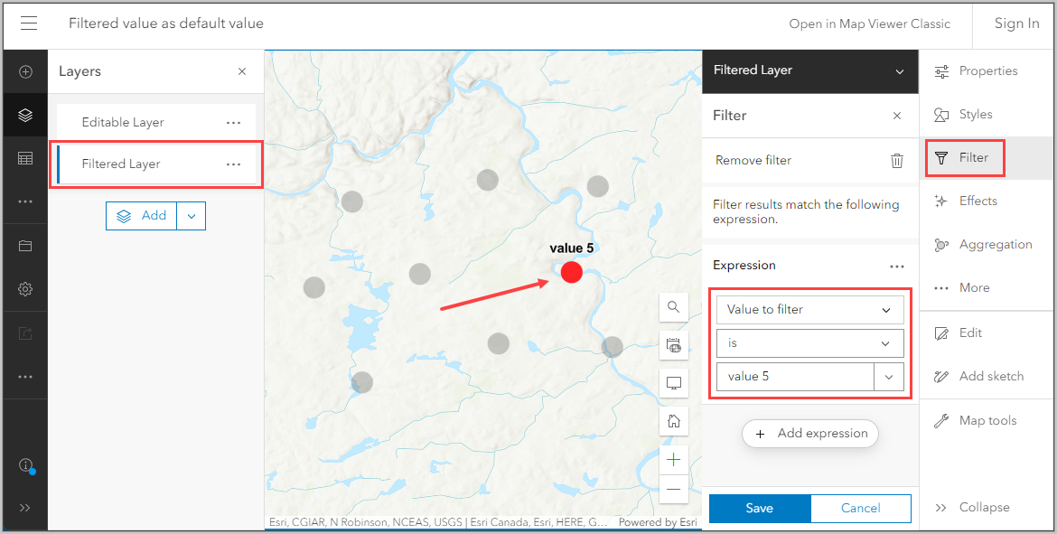Expand the Expression options ellipsis
This screenshot has width=1057, height=534.
897,265
